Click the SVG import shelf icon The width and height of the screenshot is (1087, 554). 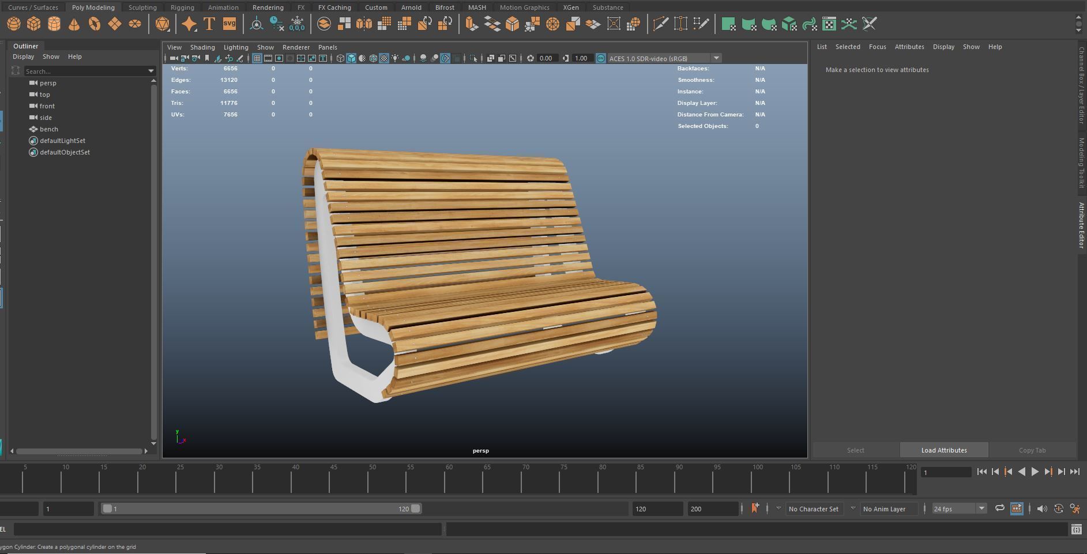pos(230,24)
